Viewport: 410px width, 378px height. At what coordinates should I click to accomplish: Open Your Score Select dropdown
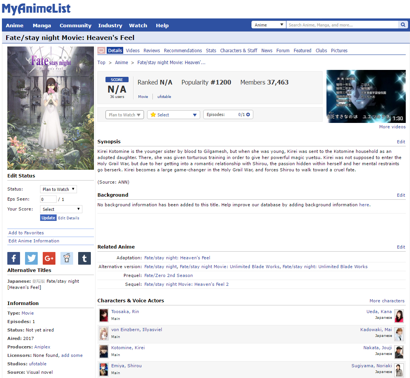(x=61, y=209)
